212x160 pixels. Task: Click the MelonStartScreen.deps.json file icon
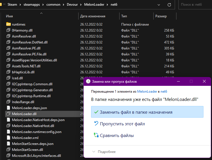point(8,144)
